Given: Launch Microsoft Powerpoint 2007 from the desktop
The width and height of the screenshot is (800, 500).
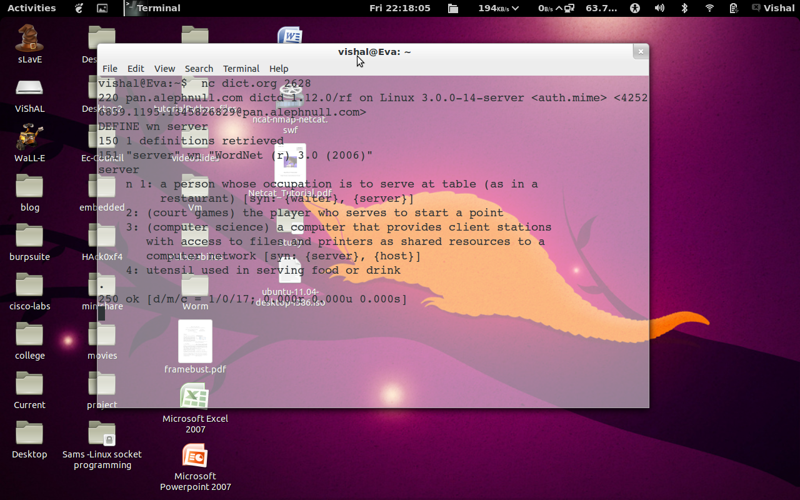Looking at the screenshot, I should [195, 455].
